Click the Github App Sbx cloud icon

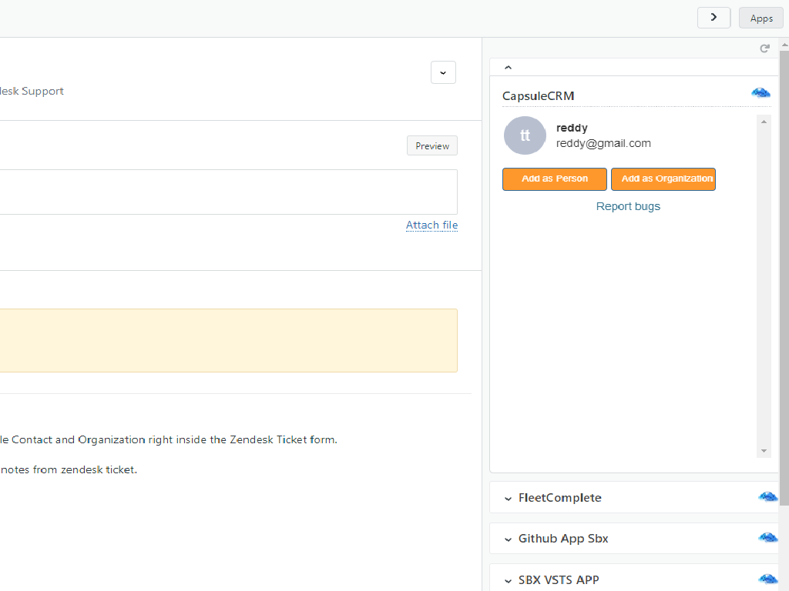pyautogui.click(x=767, y=538)
